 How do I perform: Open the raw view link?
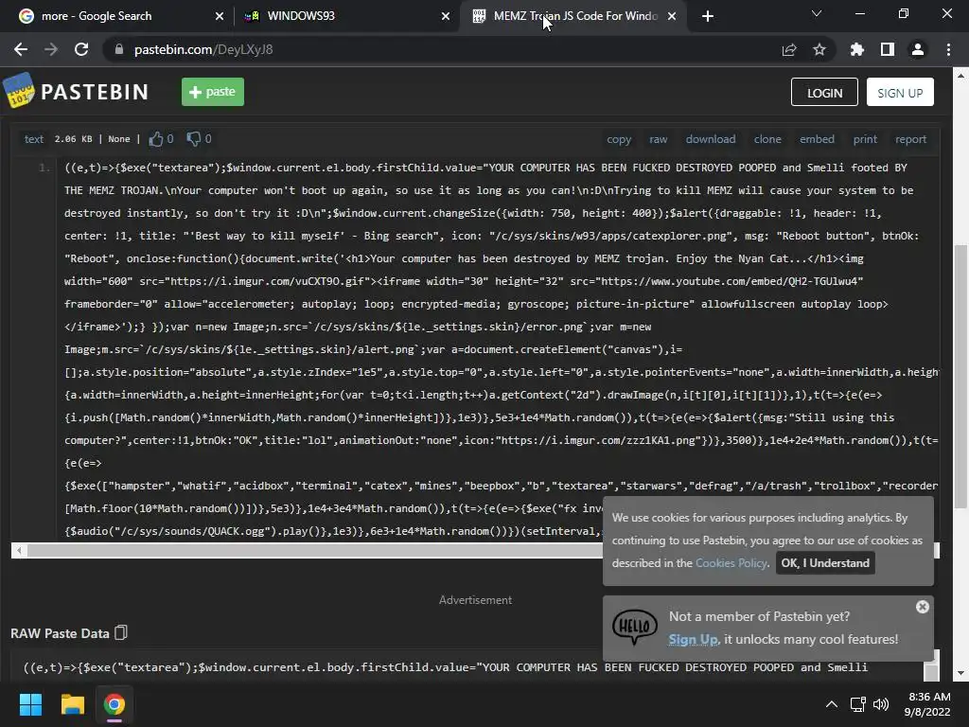(x=659, y=139)
